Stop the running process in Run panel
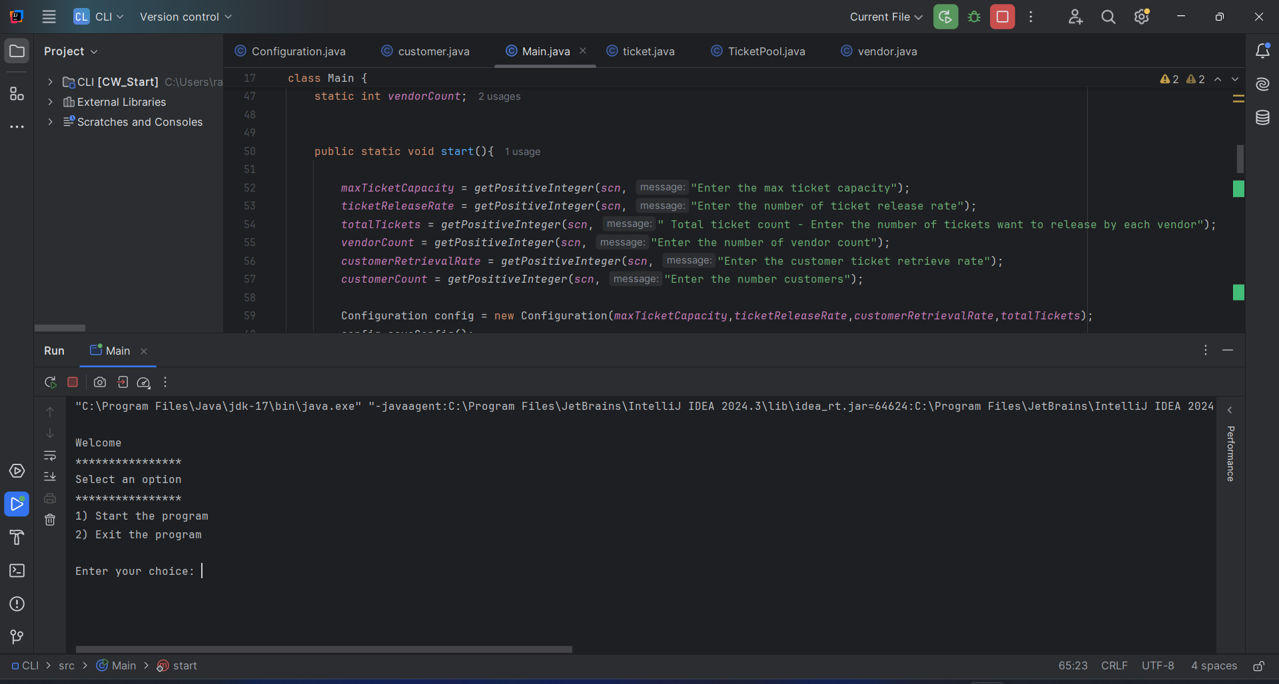This screenshot has height=684, width=1279. (x=73, y=383)
